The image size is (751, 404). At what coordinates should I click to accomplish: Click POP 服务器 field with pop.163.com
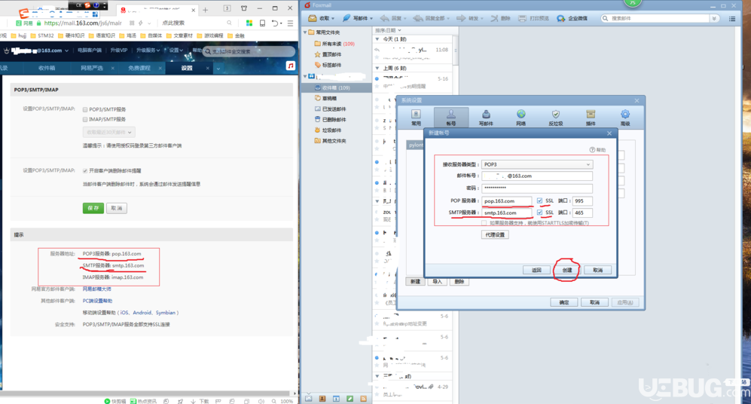click(507, 200)
